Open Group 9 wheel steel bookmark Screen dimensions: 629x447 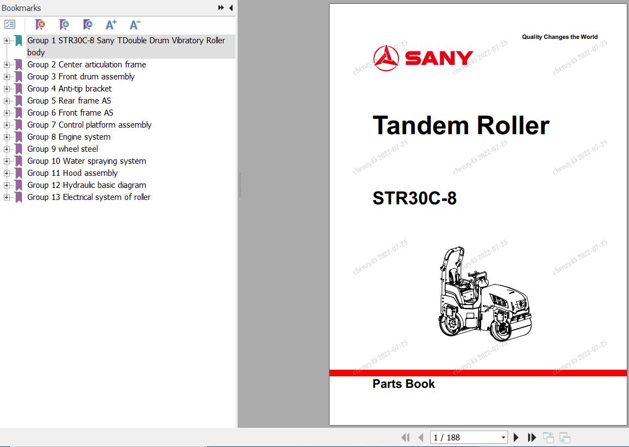click(62, 149)
